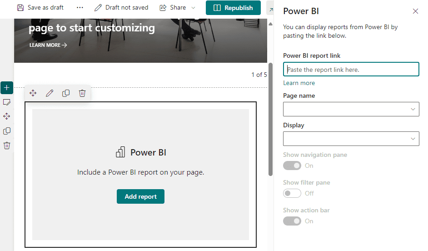428x251 pixels.
Task: Expand the Display dropdown
Action: click(x=351, y=139)
